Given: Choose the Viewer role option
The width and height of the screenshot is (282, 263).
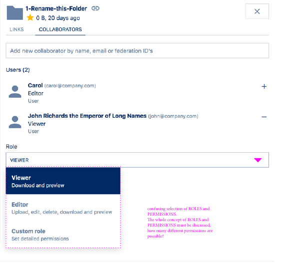Looking at the screenshot, I should coord(63,181).
